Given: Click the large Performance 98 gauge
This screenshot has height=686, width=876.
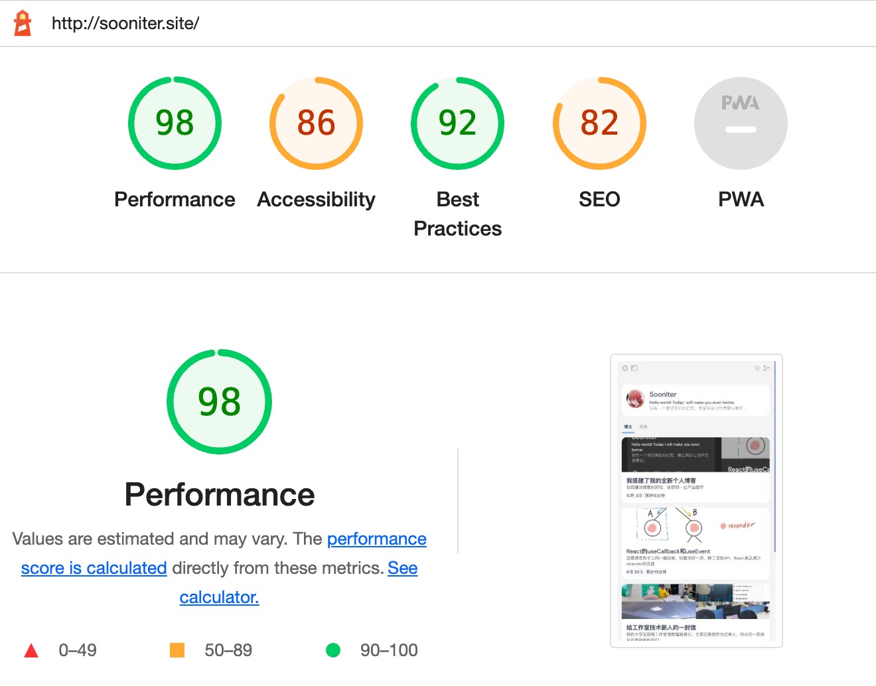Looking at the screenshot, I should click(x=219, y=401).
